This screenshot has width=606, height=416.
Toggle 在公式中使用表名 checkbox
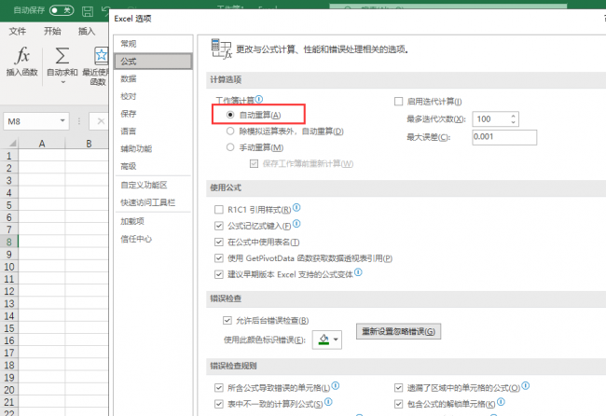tap(219, 242)
